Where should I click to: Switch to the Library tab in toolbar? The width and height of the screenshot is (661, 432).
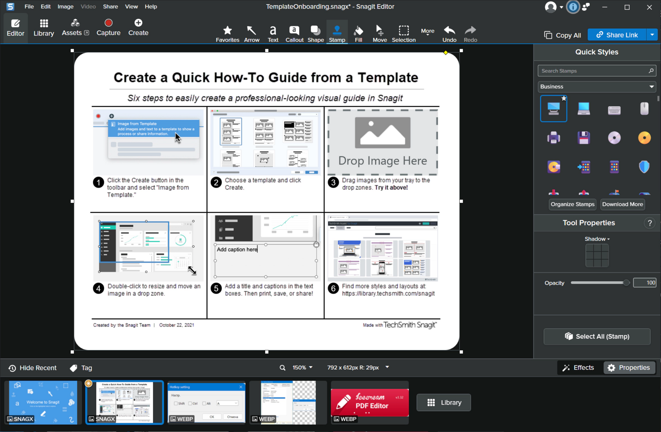(44, 28)
